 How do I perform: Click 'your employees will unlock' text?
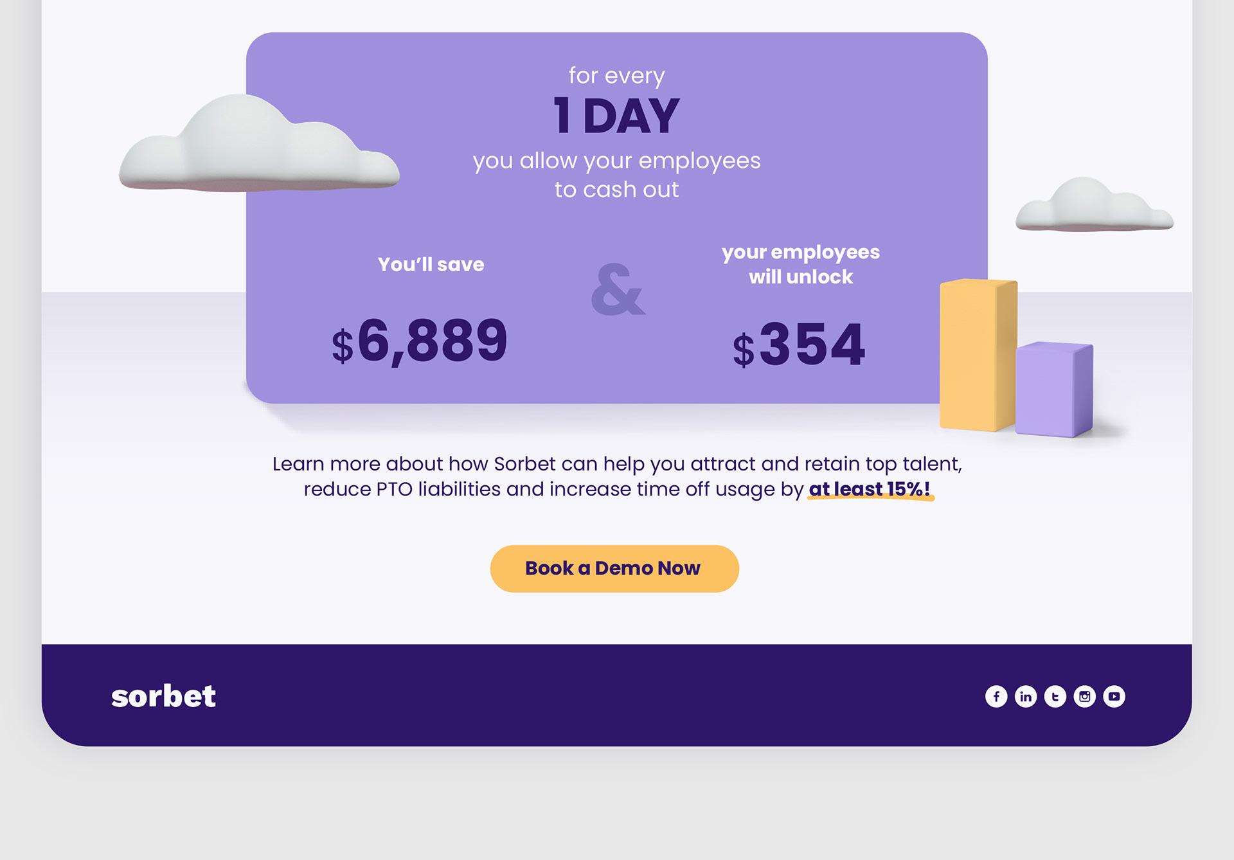(801, 264)
